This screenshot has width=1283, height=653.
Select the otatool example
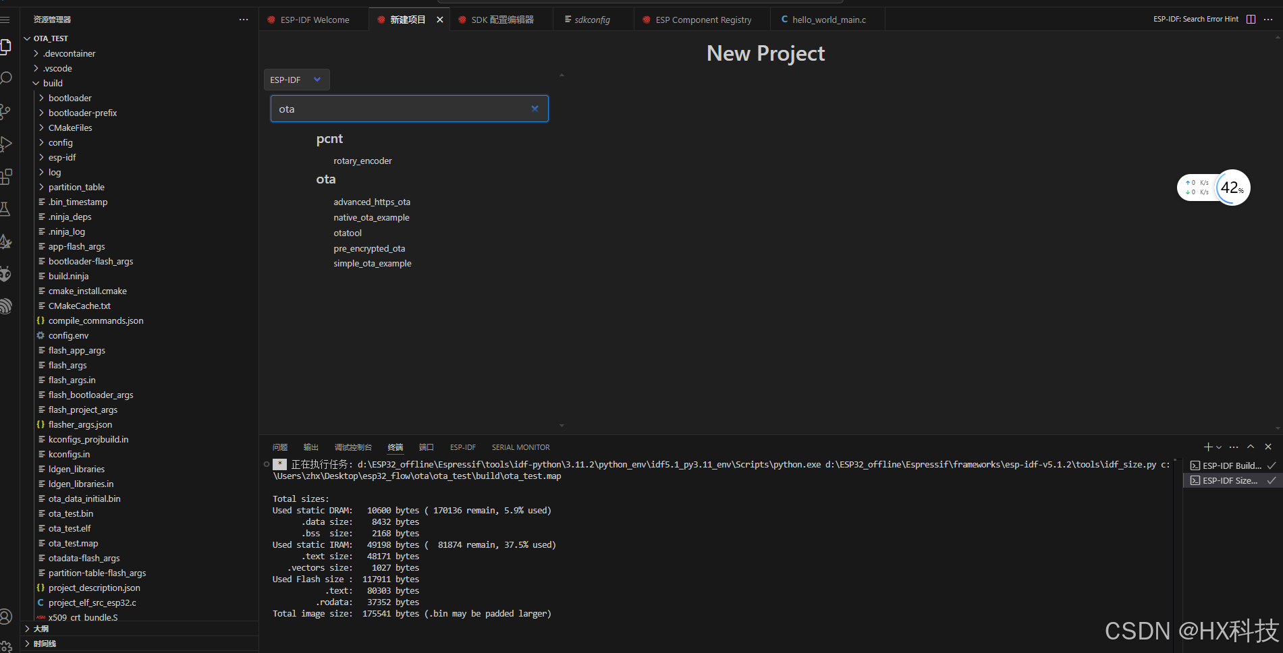[x=348, y=233]
